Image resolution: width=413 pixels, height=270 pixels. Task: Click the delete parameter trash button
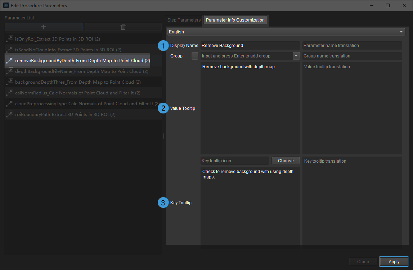(x=123, y=27)
